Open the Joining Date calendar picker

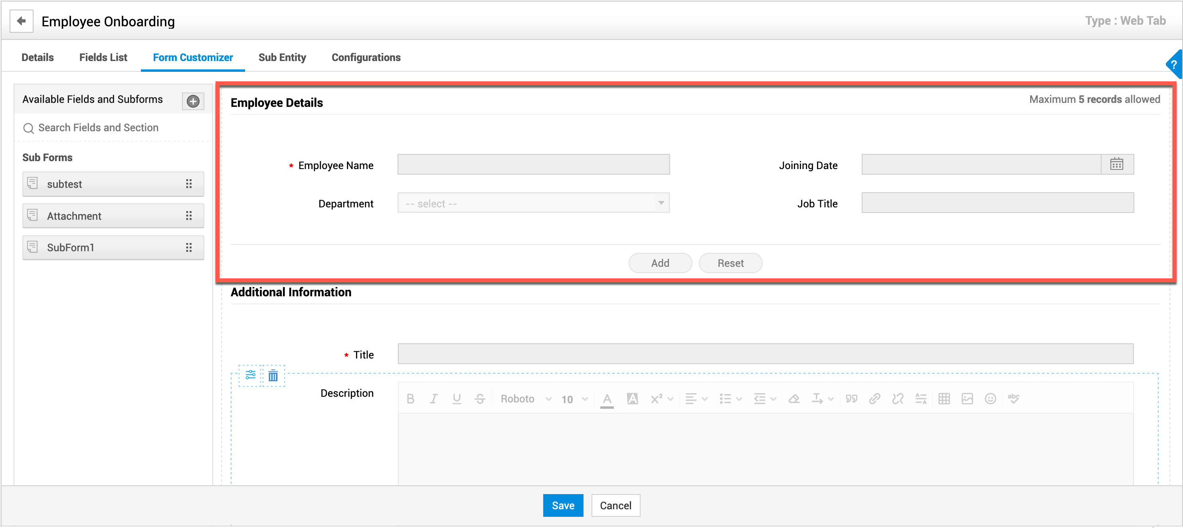point(1116,164)
